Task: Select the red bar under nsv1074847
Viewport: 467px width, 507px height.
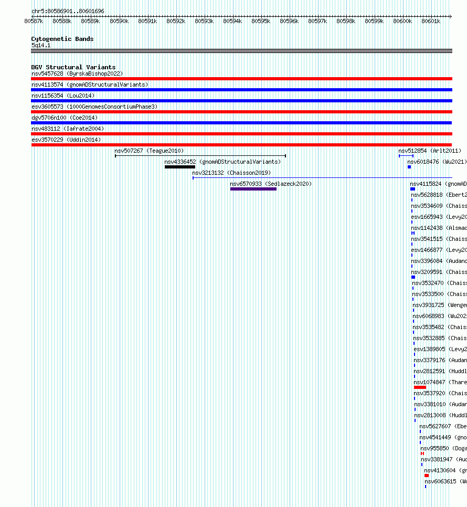Action: [x=420, y=387]
